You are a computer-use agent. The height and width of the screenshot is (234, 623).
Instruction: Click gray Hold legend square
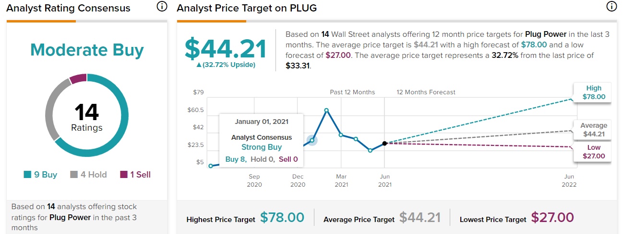click(x=74, y=175)
